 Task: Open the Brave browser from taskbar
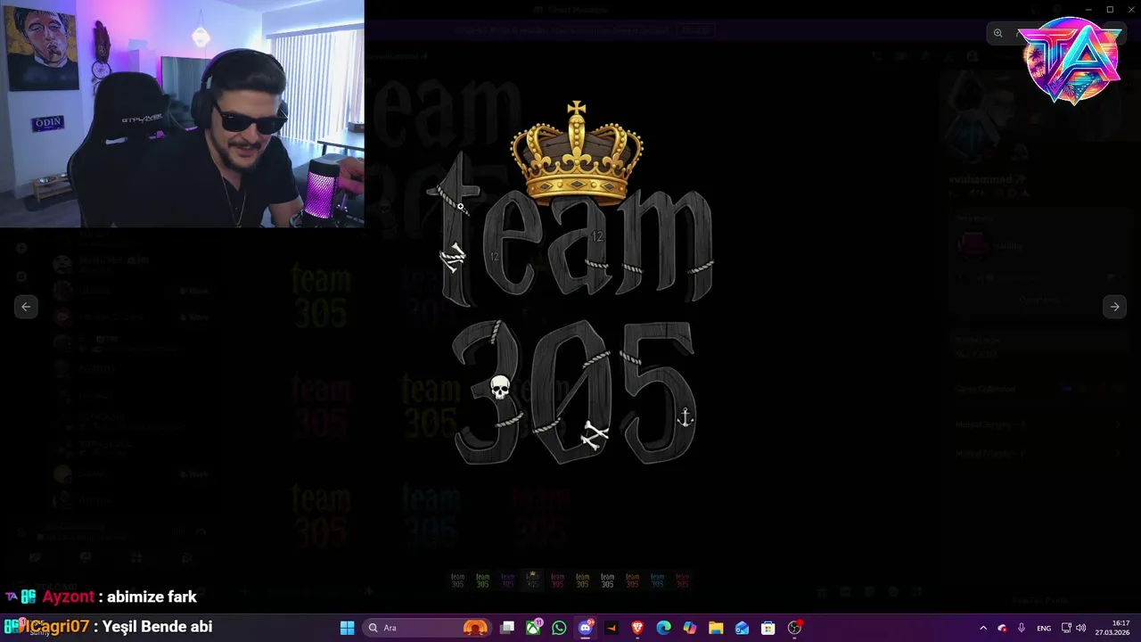[x=637, y=628]
